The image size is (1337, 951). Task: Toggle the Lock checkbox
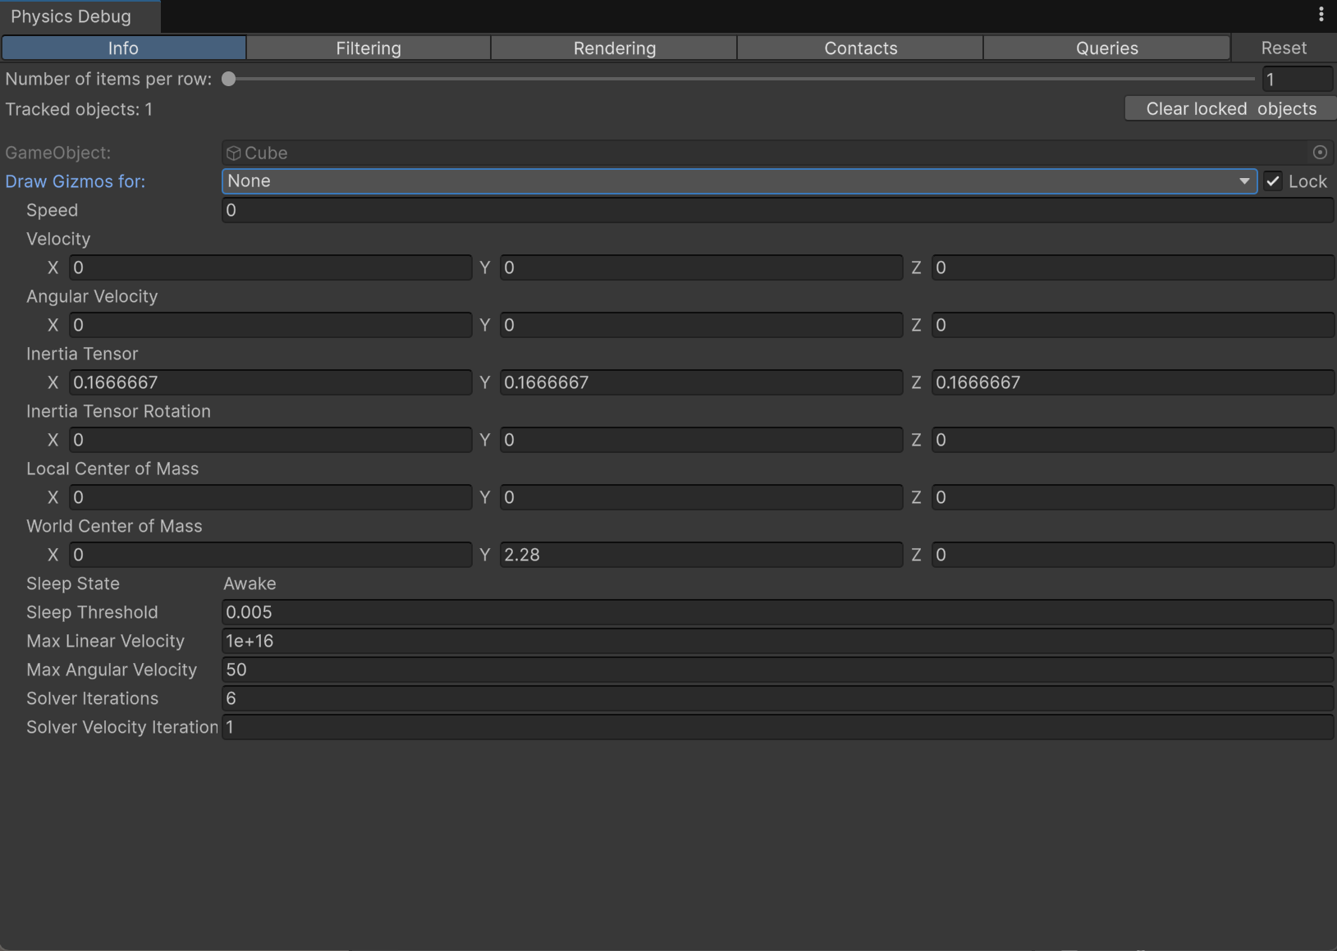[1273, 181]
